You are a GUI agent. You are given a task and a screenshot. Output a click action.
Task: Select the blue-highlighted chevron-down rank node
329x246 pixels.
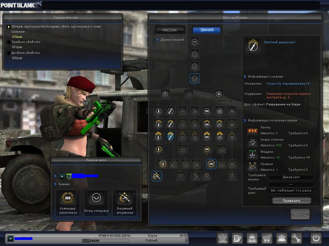click(x=194, y=79)
